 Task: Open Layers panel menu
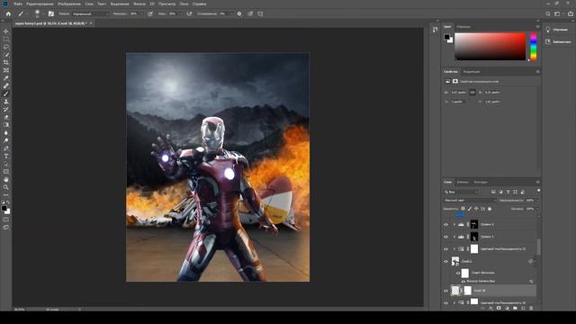pyautogui.click(x=538, y=182)
